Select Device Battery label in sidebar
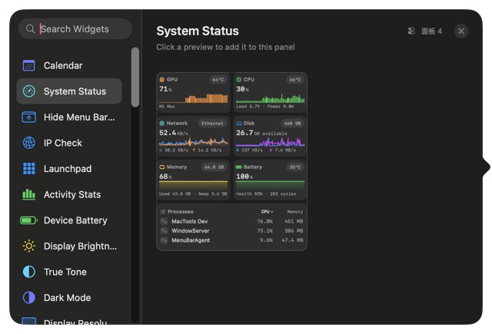Image resolution: width=492 pixels, height=334 pixels. pyautogui.click(x=75, y=220)
